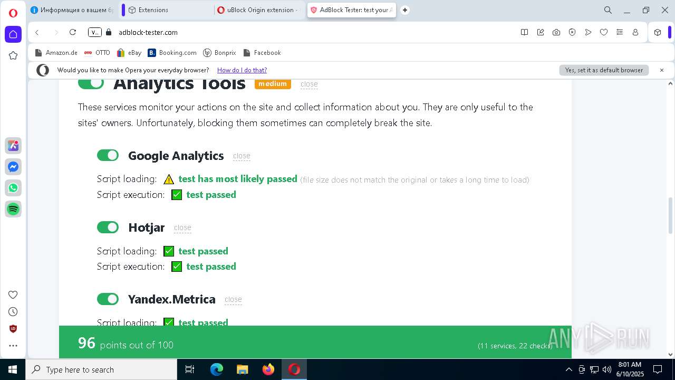
Task: Launch Microsoft Edge from the taskbar
Action: pos(217,369)
